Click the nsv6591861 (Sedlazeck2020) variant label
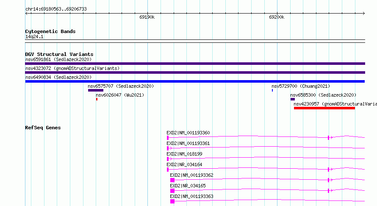The image size is (377, 206). tap(58, 59)
